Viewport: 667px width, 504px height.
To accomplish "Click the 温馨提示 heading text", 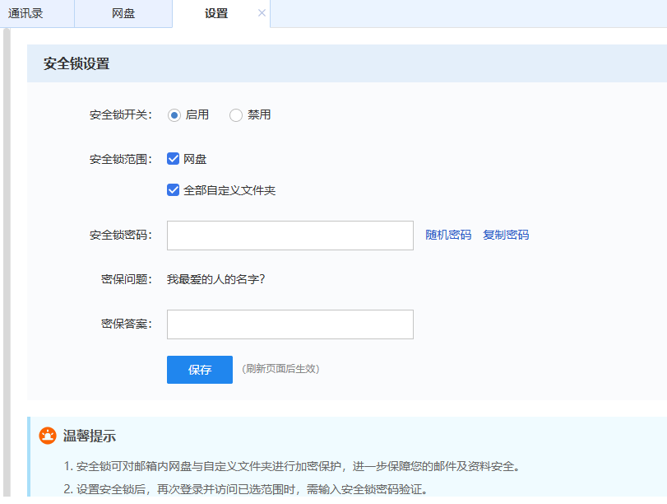I will tap(90, 436).
